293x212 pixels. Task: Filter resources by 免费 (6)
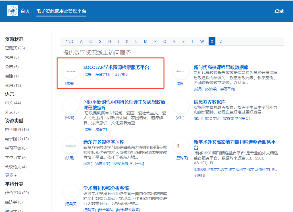pyautogui.click(x=12, y=67)
